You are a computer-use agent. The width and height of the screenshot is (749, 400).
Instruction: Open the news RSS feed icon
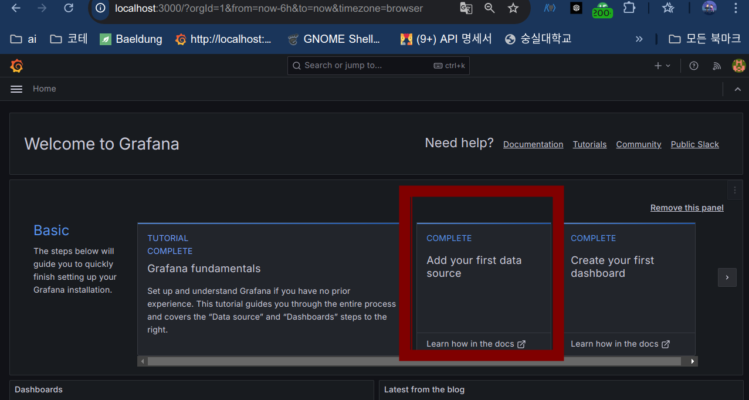pyautogui.click(x=716, y=66)
